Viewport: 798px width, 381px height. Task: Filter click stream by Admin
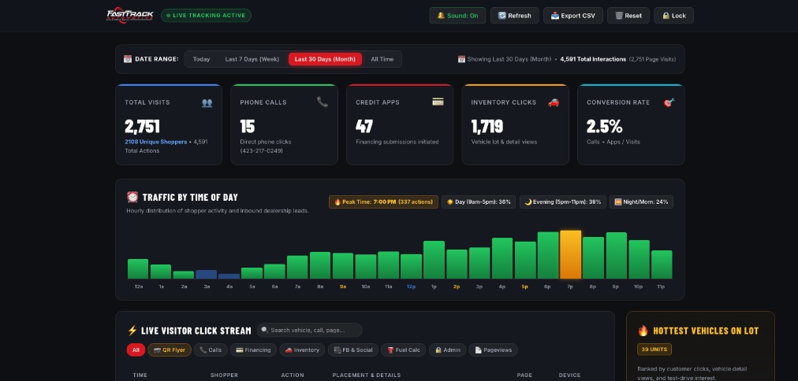[448, 350]
